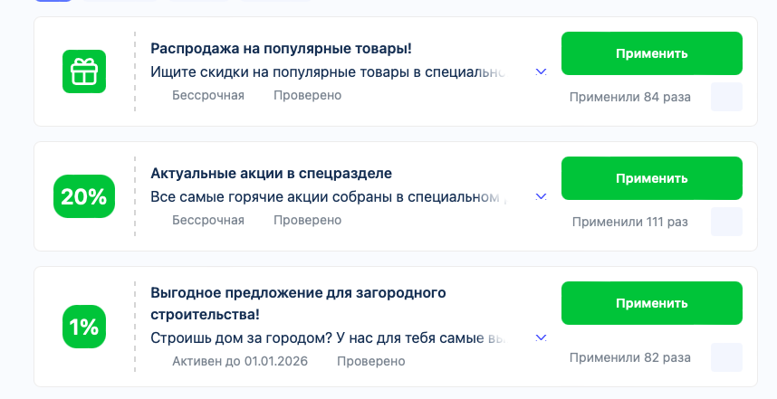Image resolution: width=777 pixels, height=399 pixels.
Task: Open 'Выгодное предложение для загородного строительства!' title
Action: coord(298,303)
